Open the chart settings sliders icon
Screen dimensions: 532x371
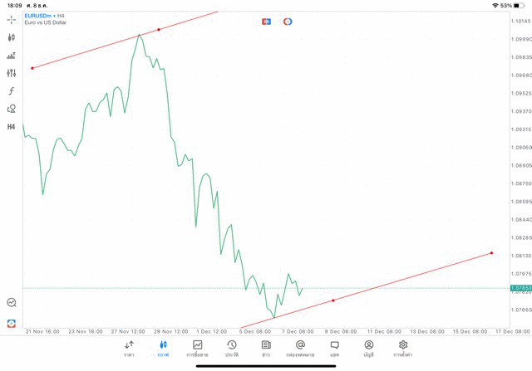coord(12,73)
